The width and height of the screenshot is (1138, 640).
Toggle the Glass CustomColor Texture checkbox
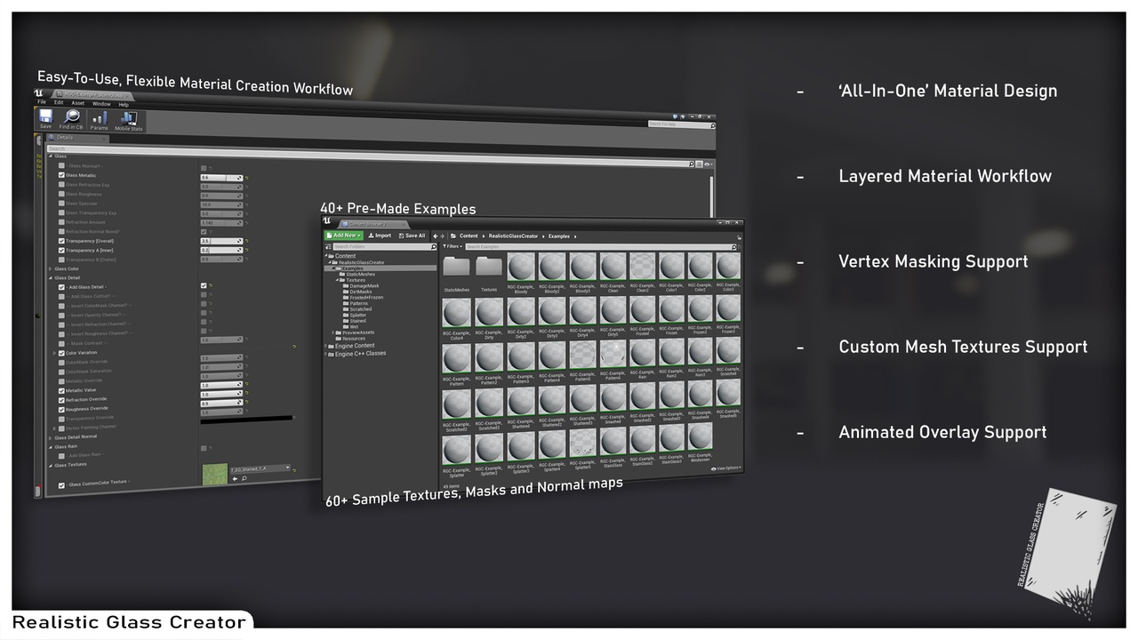(61, 485)
